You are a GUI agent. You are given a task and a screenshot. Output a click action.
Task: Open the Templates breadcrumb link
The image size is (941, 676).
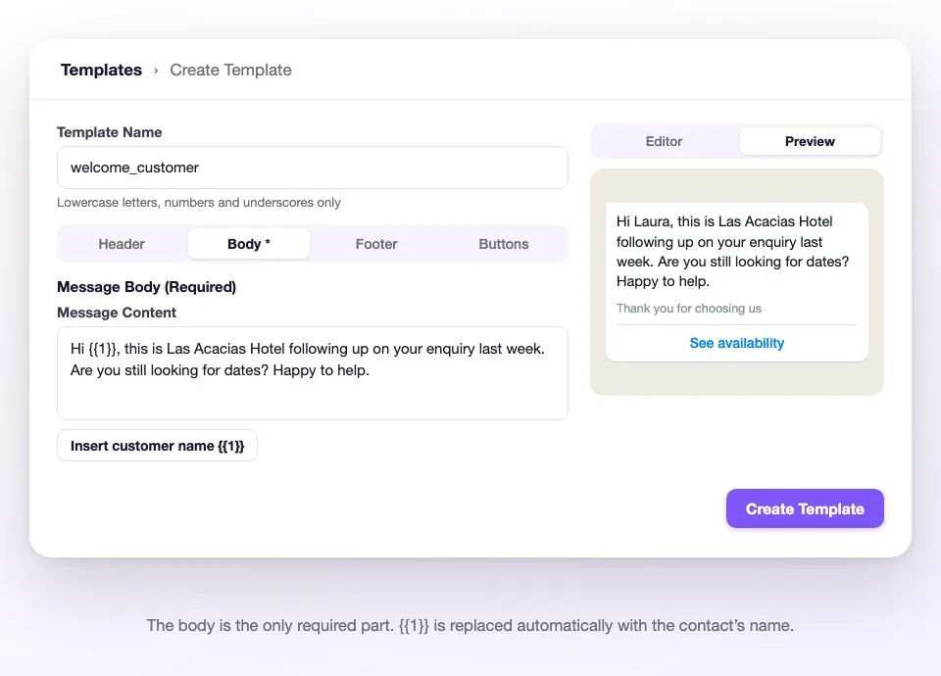[101, 70]
